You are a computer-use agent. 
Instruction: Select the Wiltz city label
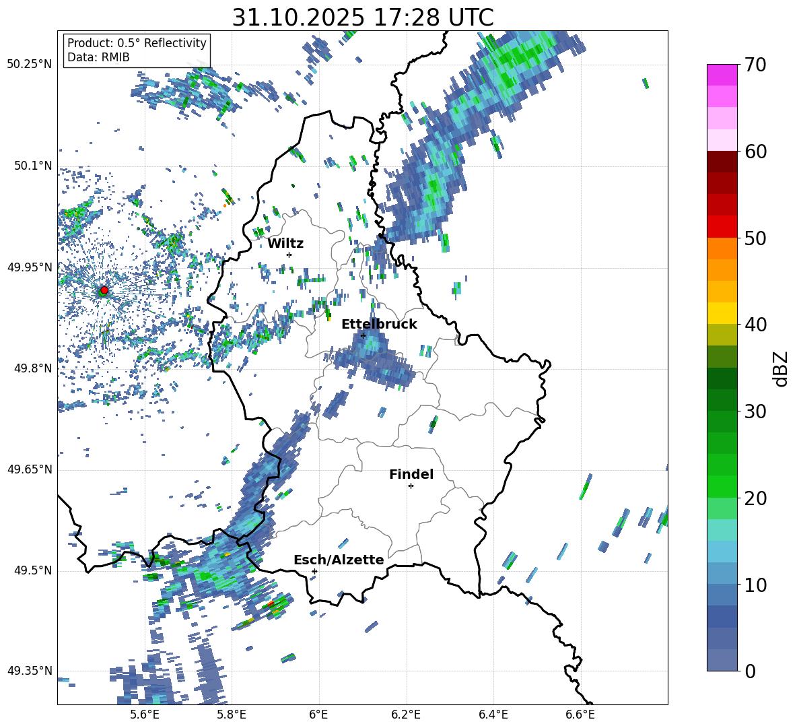click(x=285, y=244)
